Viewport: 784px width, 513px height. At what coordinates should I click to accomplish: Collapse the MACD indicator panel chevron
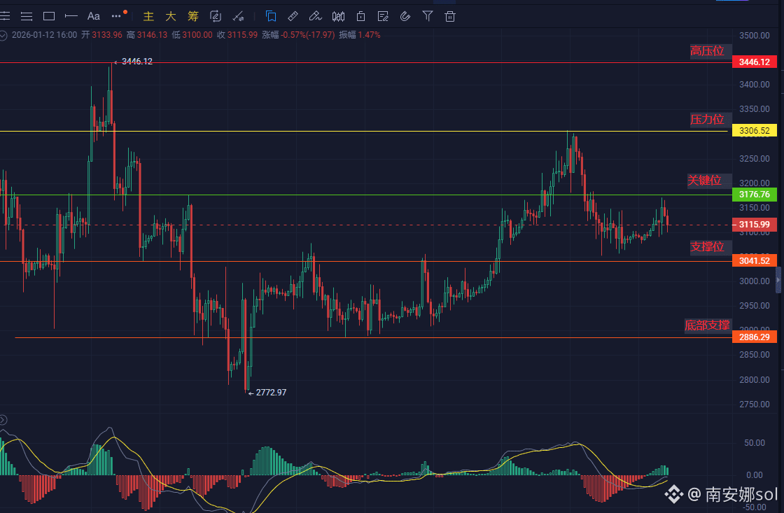[3, 419]
